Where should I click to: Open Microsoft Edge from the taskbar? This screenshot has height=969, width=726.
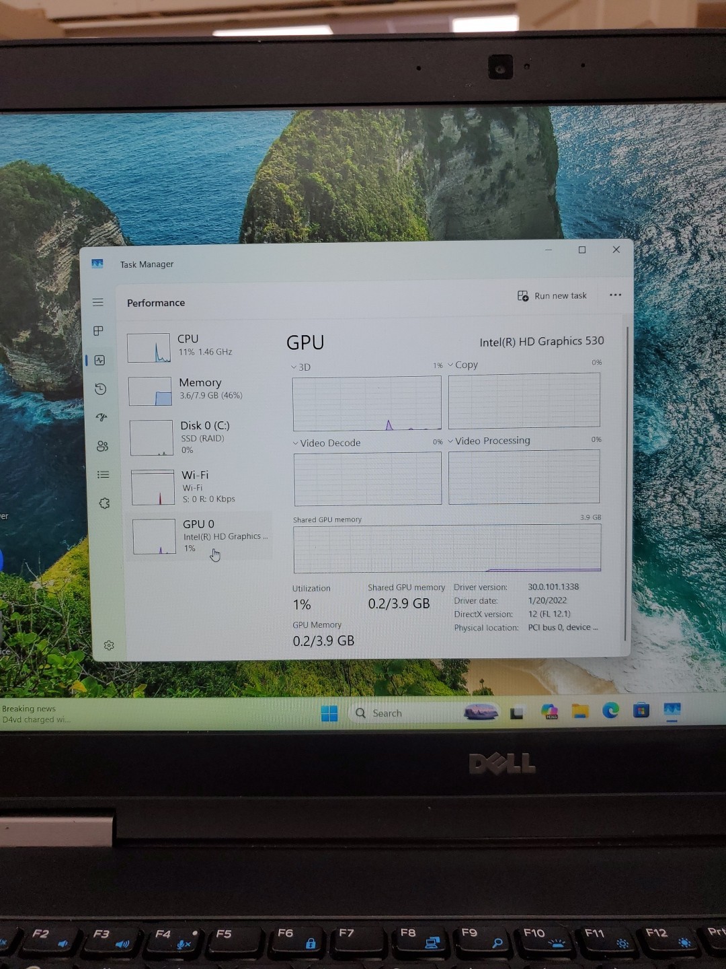[x=610, y=710]
